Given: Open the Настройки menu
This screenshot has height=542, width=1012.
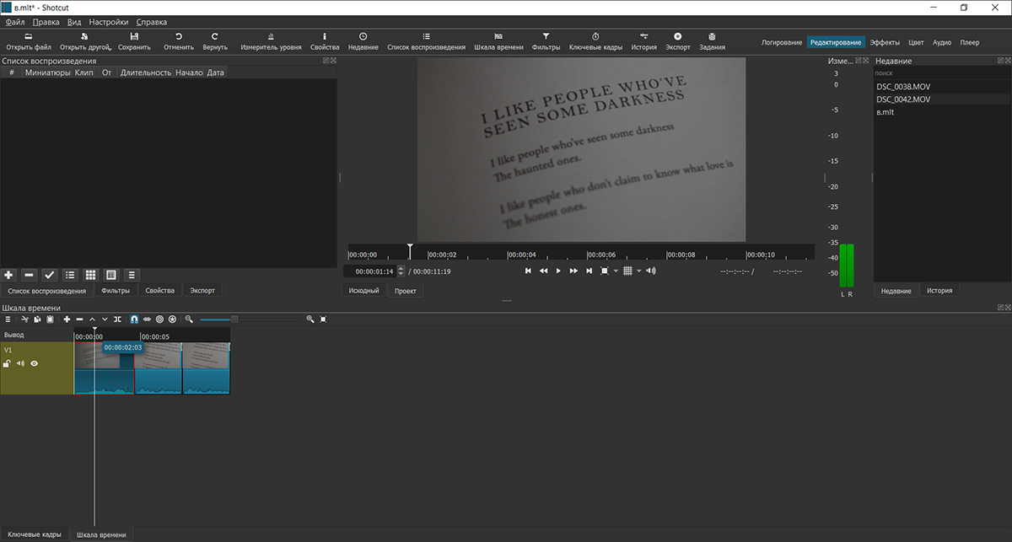Looking at the screenshot, I should pos(108,22).
